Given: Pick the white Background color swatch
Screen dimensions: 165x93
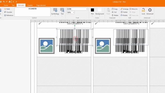Looking at the screenshot, I should click(x=100, y=10).
